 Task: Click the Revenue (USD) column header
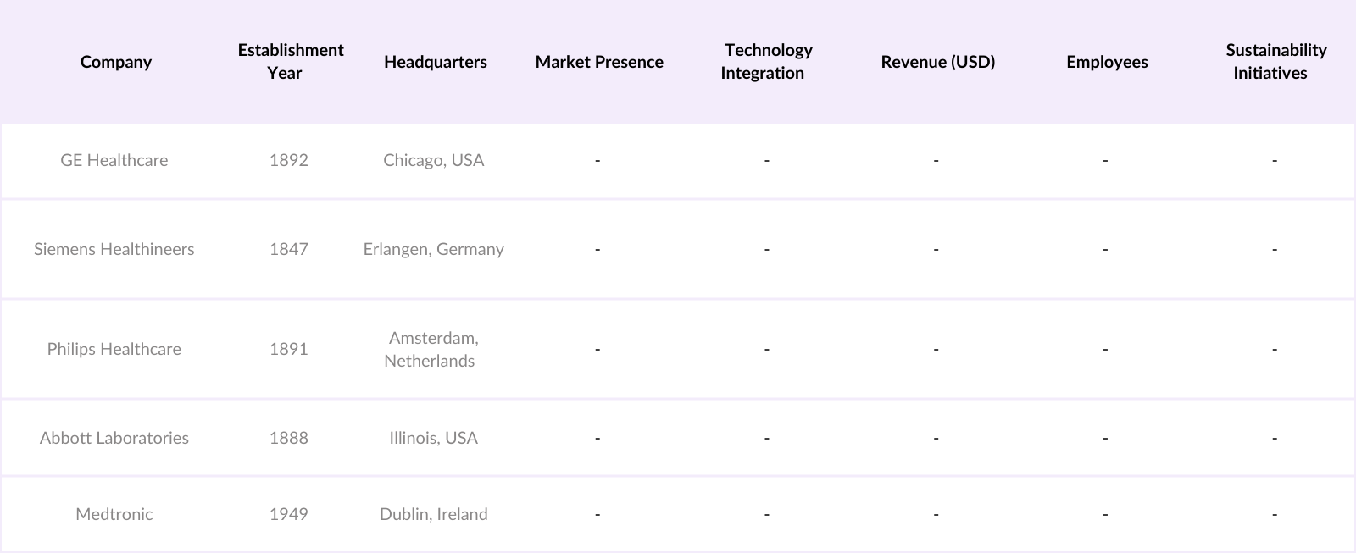(x=937, y=62)
